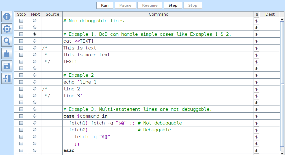This screenshot has height=155, width=285.
Task: Click Dest cell of 'TEXT1' row
Action: (x=269, y=62)
